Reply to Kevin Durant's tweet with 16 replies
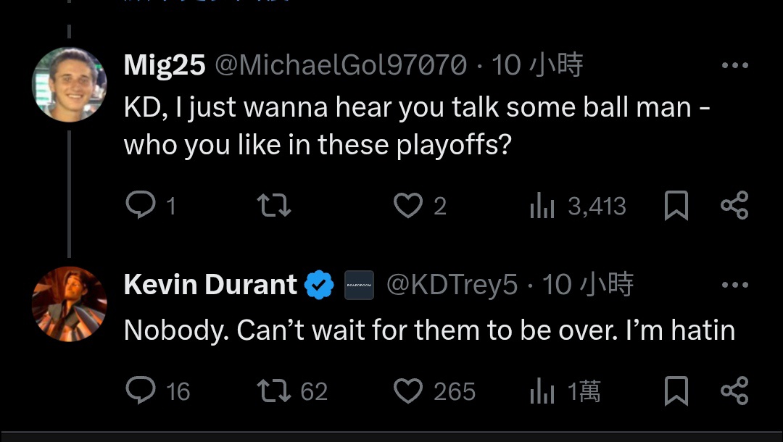 pyautogui.click(x=141, y=390)
